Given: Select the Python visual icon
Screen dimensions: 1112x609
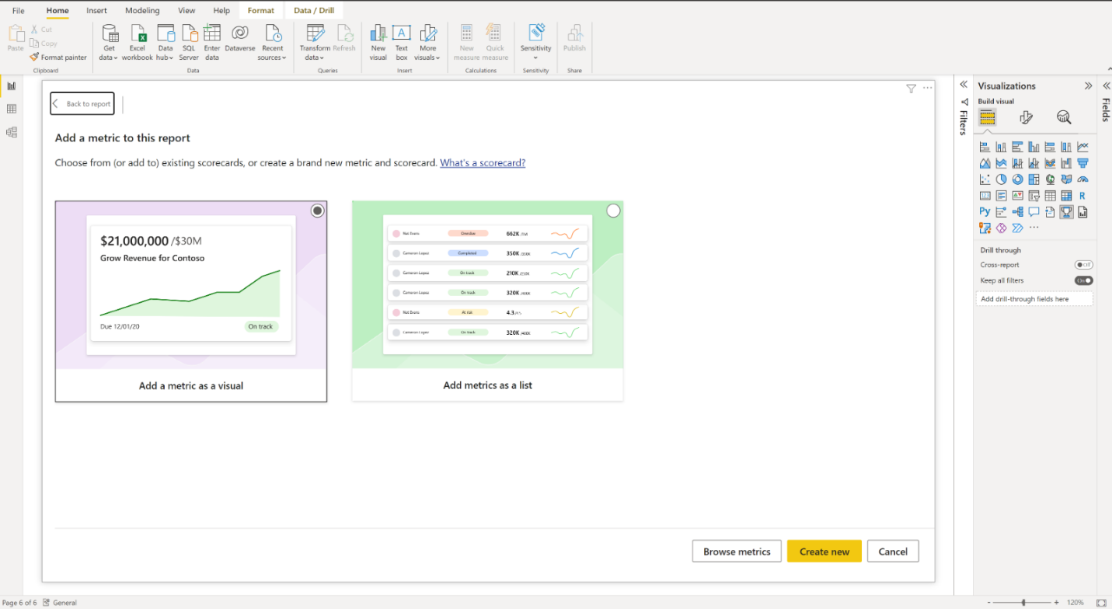Looking at the screenshot, I should point(985,211).
